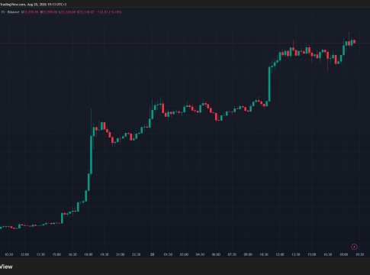The height and width of the screenshot is (275, 370).
Task: Click the red dotted current price line
Action: click(178, 44)
